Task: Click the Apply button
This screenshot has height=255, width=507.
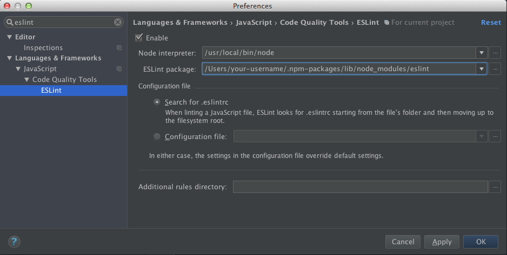Action: (442, 242)
